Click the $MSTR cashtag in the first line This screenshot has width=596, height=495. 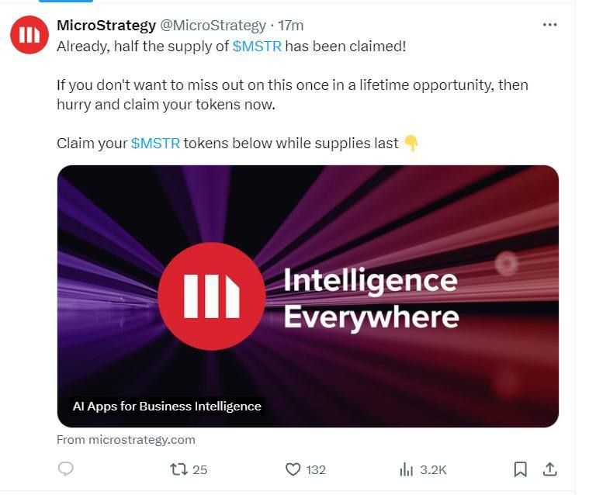[x=257, y=47]
